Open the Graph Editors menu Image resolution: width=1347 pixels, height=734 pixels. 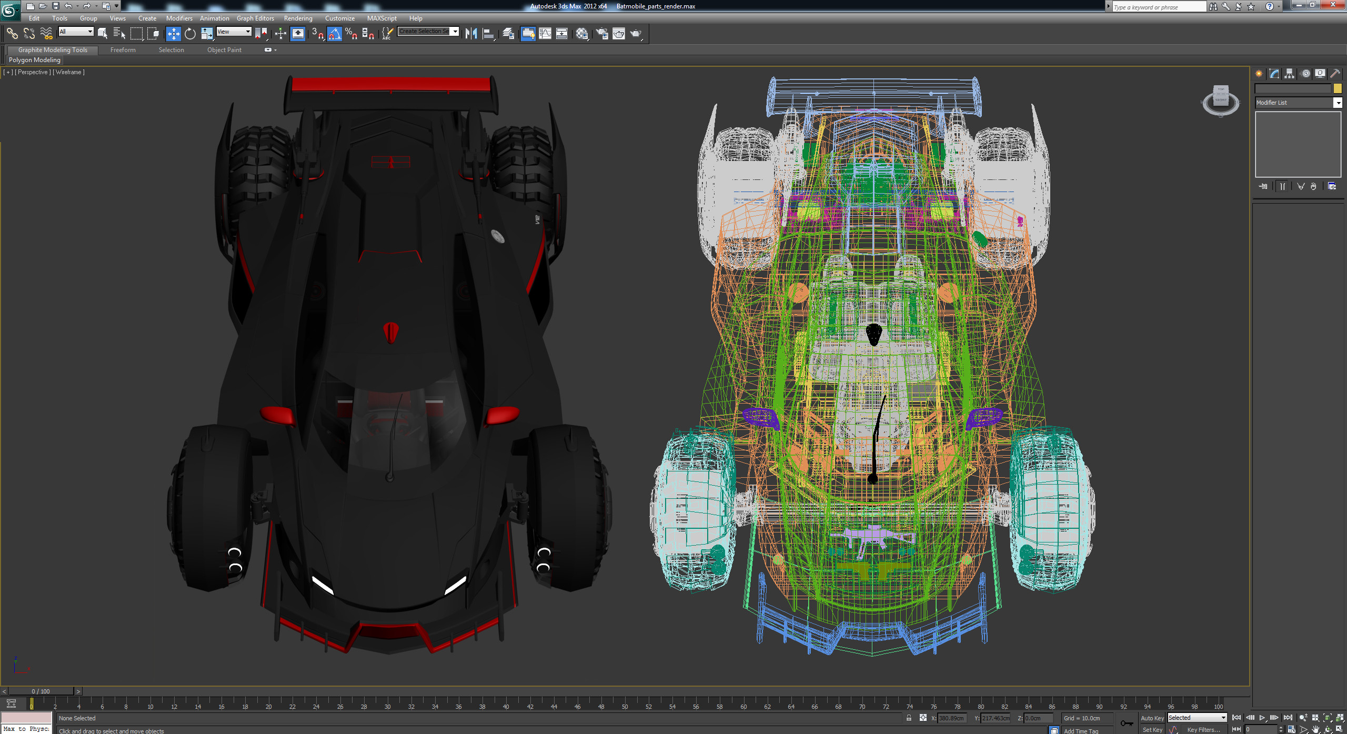[x=255, y=18]
